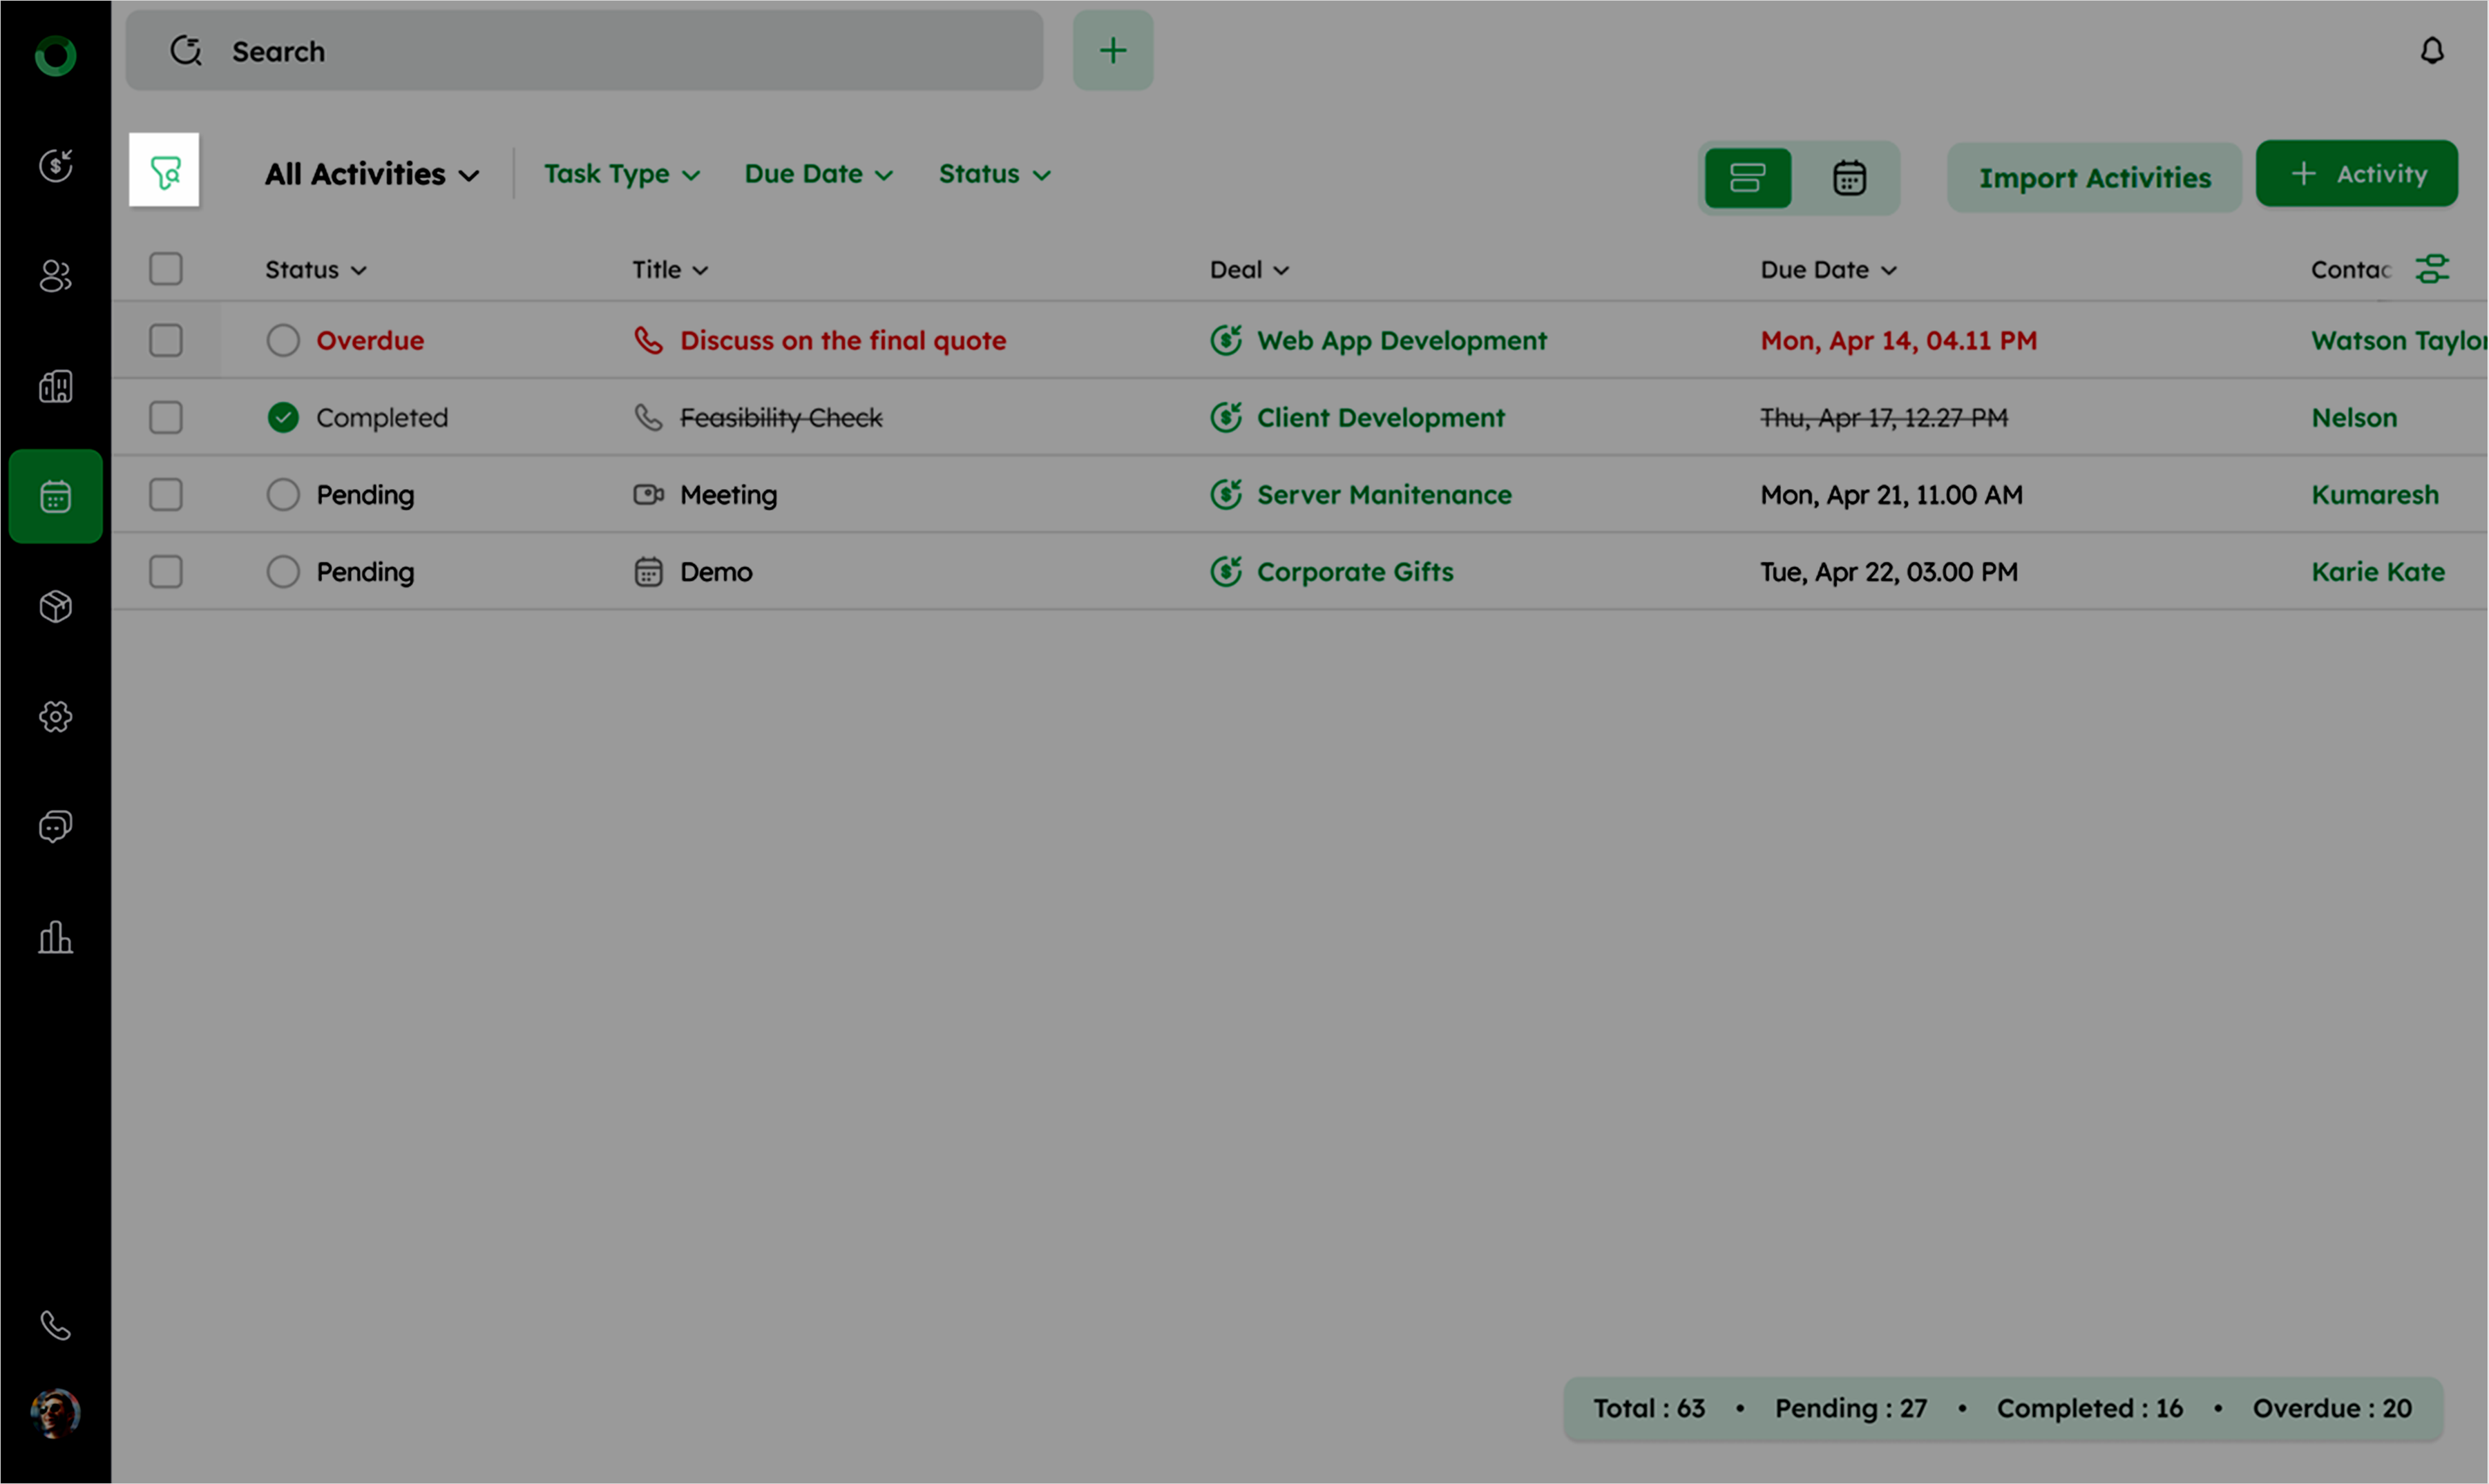
Task: Mark the Meeting activity as complete
Action: pyautogui.click(x=283, y=494)
